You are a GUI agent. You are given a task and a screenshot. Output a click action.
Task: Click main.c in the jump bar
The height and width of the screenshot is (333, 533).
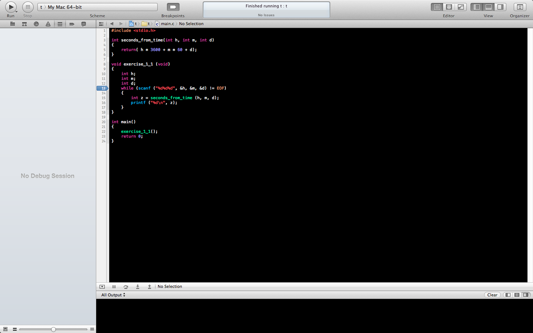tap(165, 24)
